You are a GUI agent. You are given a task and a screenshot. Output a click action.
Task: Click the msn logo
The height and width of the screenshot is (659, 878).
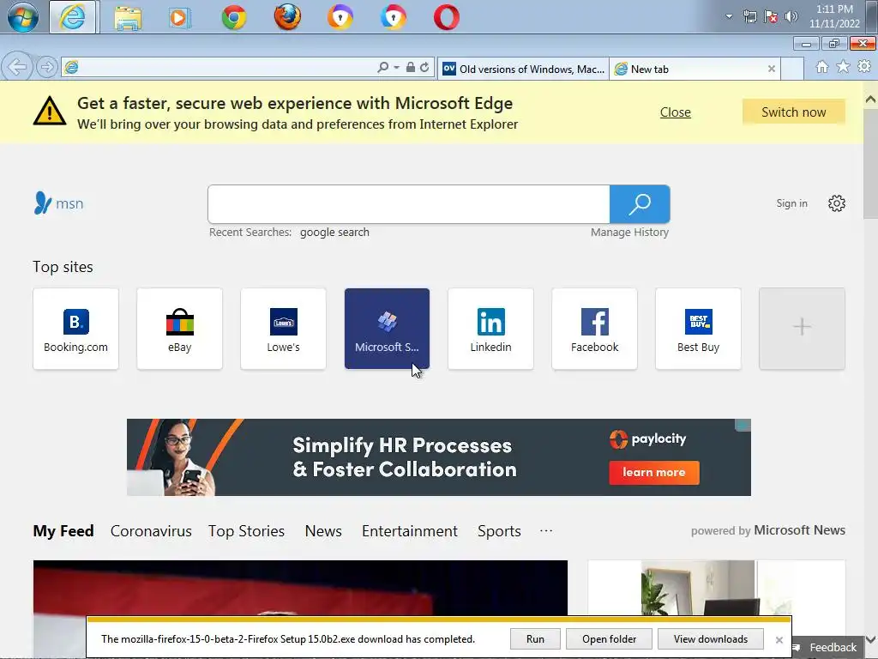click(x=59, y=203)
